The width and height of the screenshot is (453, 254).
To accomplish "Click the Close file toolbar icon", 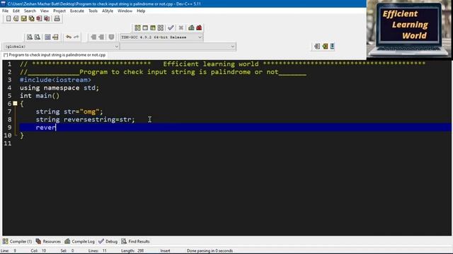I will click(x=39, y=18).
